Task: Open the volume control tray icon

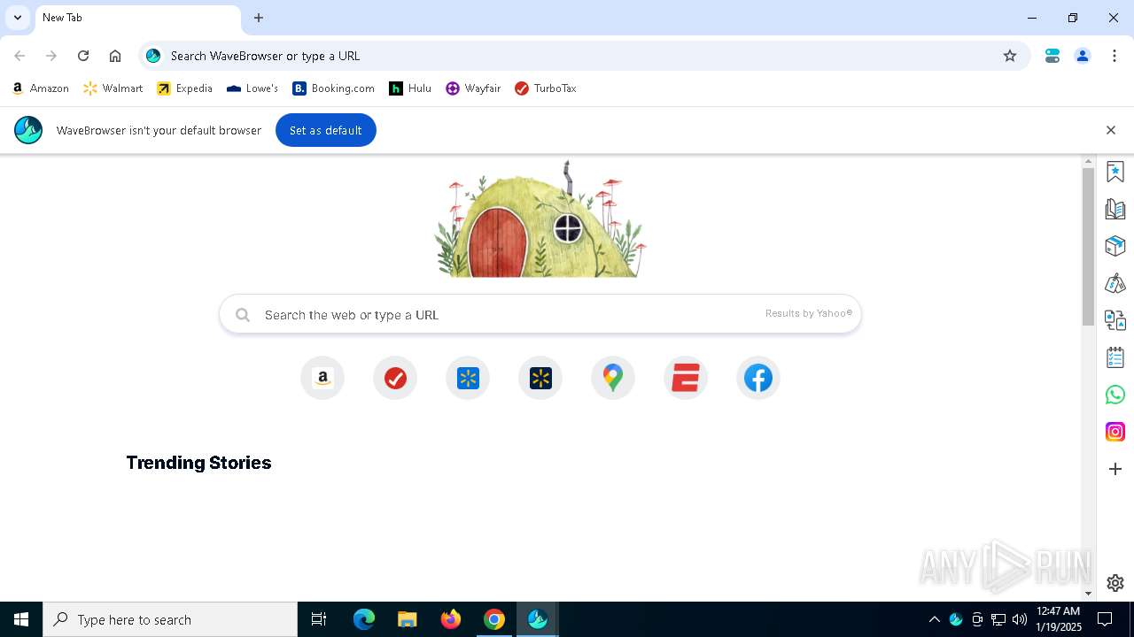Action: [1020, 619]
